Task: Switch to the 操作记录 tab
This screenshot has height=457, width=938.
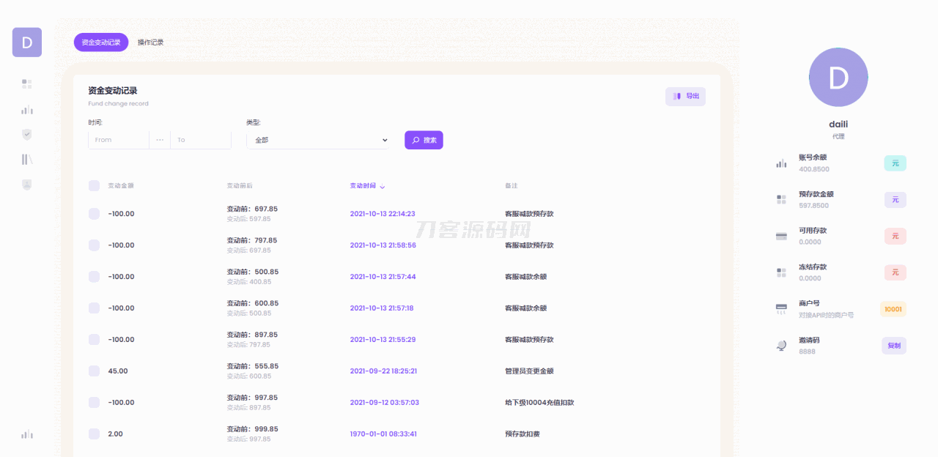Action: 151,42
